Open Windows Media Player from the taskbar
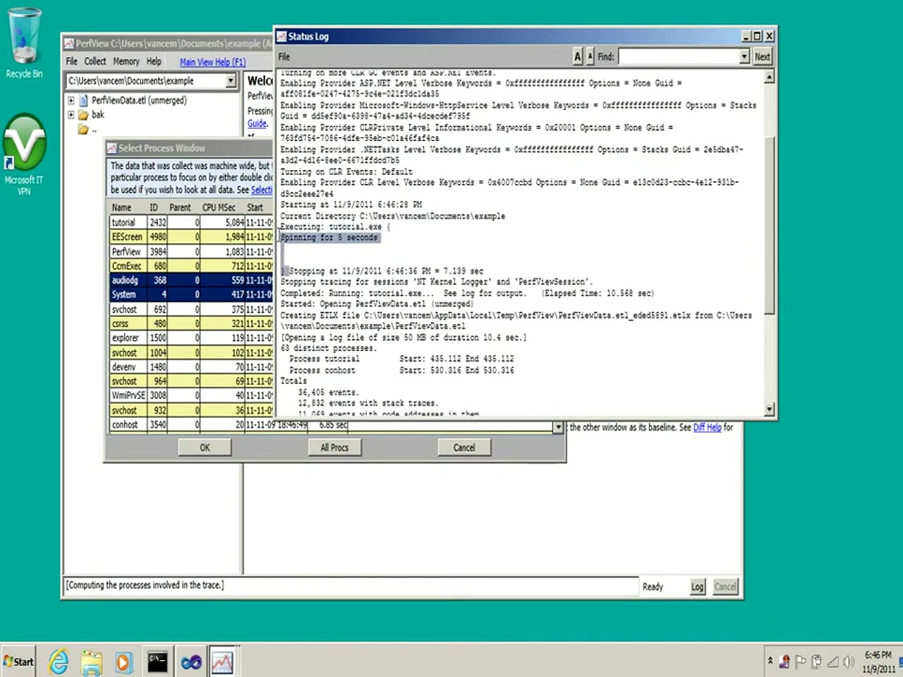Screen dimensions: 903x677 pos(123,661)
